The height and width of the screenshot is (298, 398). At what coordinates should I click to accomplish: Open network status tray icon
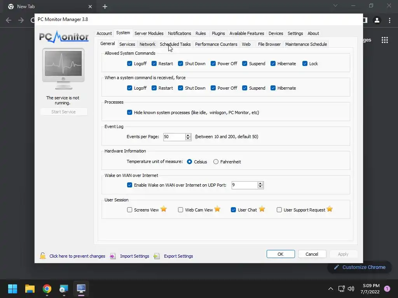[x=341, y=289]
